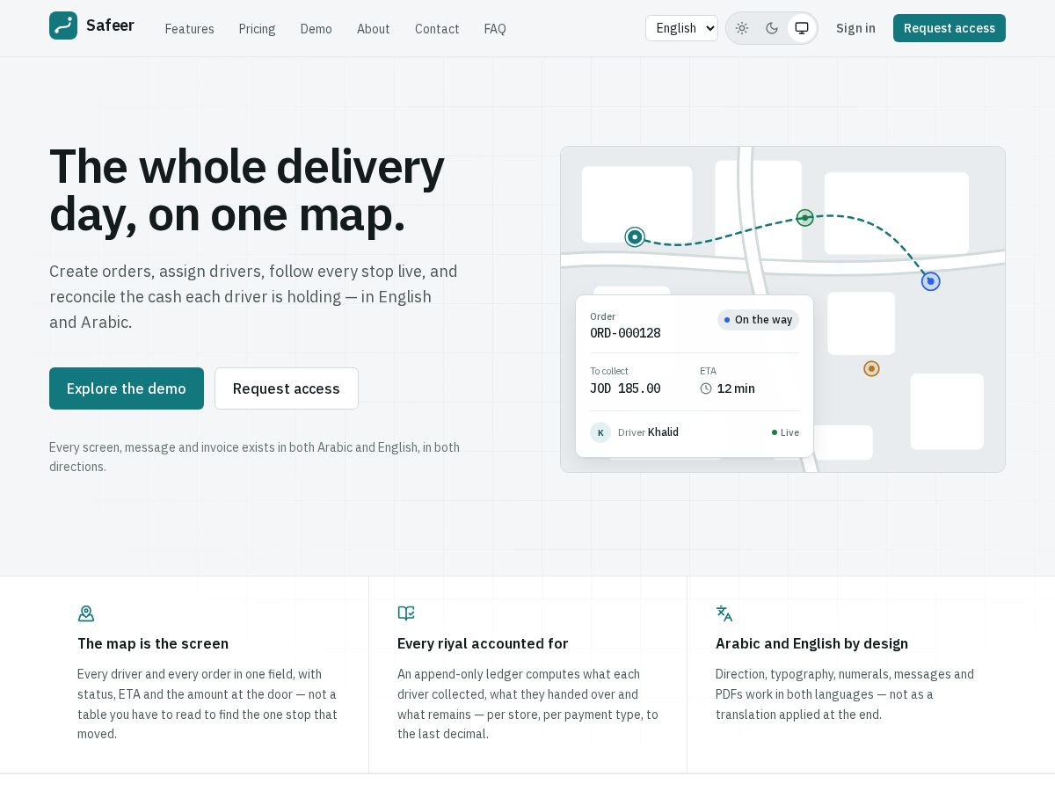
Task: Click heading Arabic and English by design
Action: [x=811, y=643]
